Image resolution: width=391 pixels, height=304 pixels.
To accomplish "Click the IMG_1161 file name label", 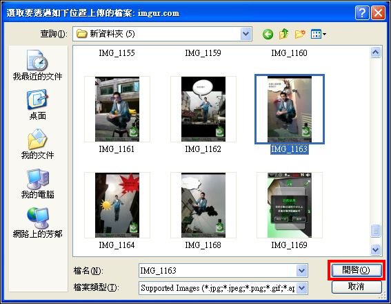I will click(x=117, y=149).
